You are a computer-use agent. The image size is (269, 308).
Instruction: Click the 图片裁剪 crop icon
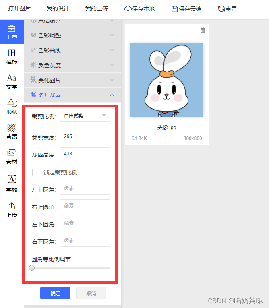(33, 95)
